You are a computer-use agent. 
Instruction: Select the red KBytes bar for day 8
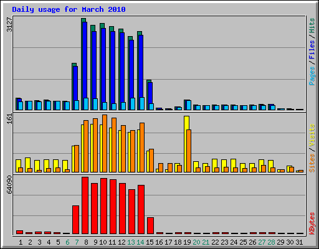point(85,205)
